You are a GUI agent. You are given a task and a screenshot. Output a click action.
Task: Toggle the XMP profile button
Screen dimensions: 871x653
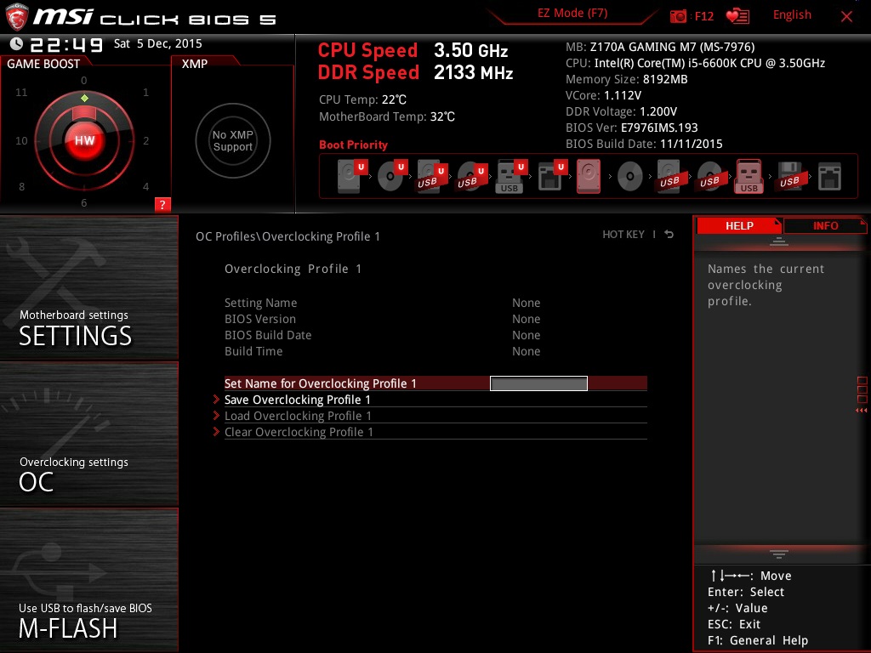point(232,140)
